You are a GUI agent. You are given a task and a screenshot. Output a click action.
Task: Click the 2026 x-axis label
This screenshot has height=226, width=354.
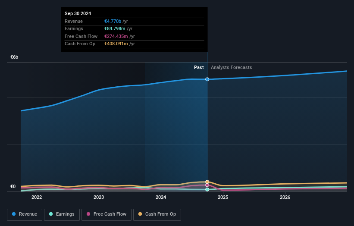pyautogui.click(x=285, y=197)
